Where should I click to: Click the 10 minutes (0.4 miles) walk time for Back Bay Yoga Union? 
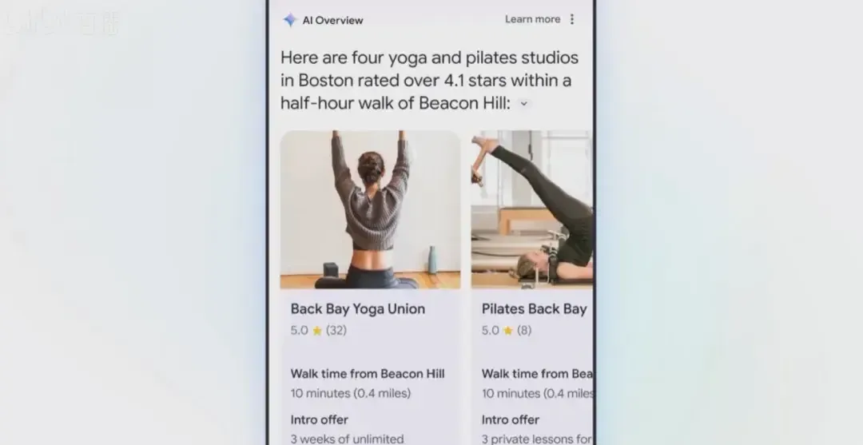[x=351, y=393]
